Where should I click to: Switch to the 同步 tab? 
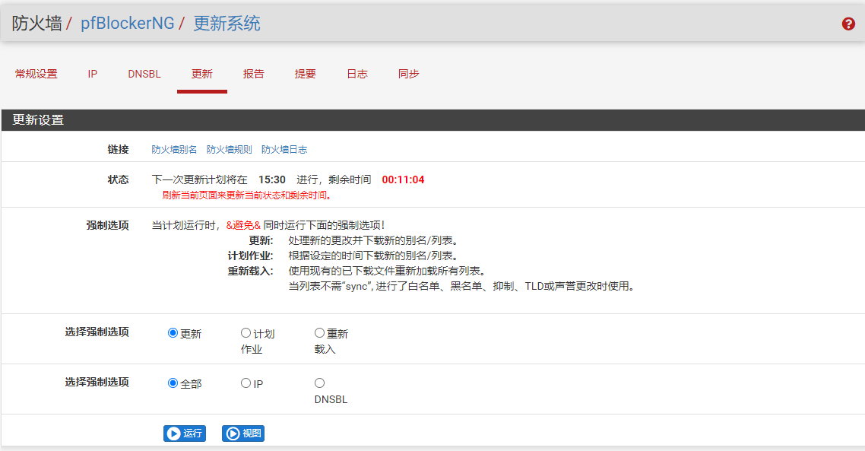coord(409,74)
